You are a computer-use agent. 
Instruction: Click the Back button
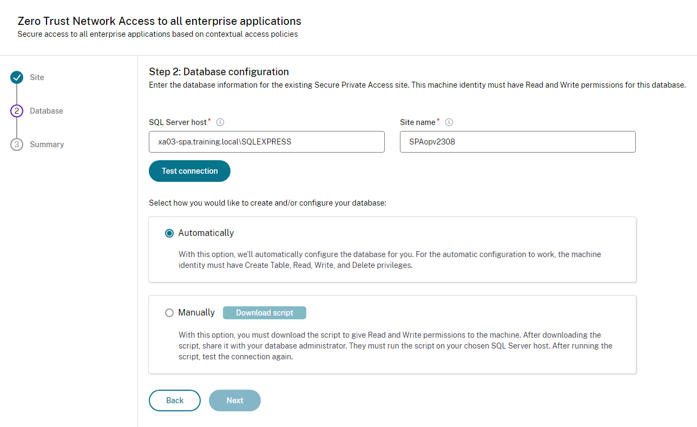[x=175, y=400]
